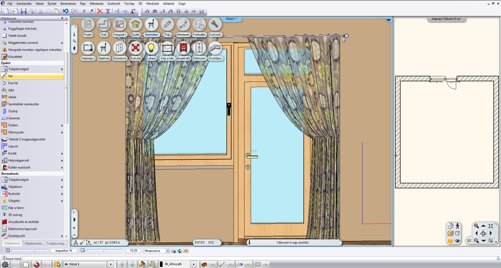Image resolution: width=501 pixels, height=268 pixels.
Task: Click the undo arrow in toolbar
Action: point(65,11)
